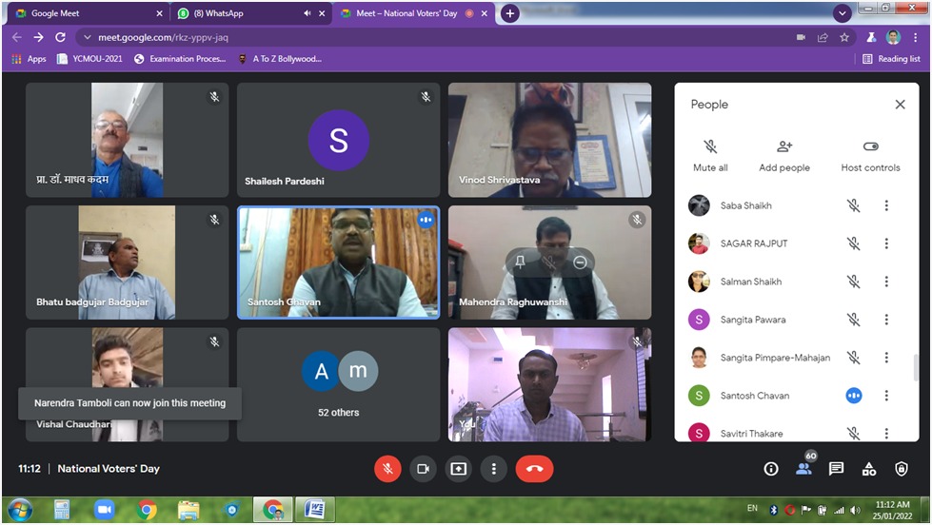Open Host controls shield icon at bottom
This screenshot has width=932, height=525.
coord(901,469)
